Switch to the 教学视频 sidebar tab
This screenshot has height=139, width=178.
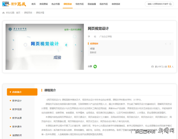tap(17, 109)
